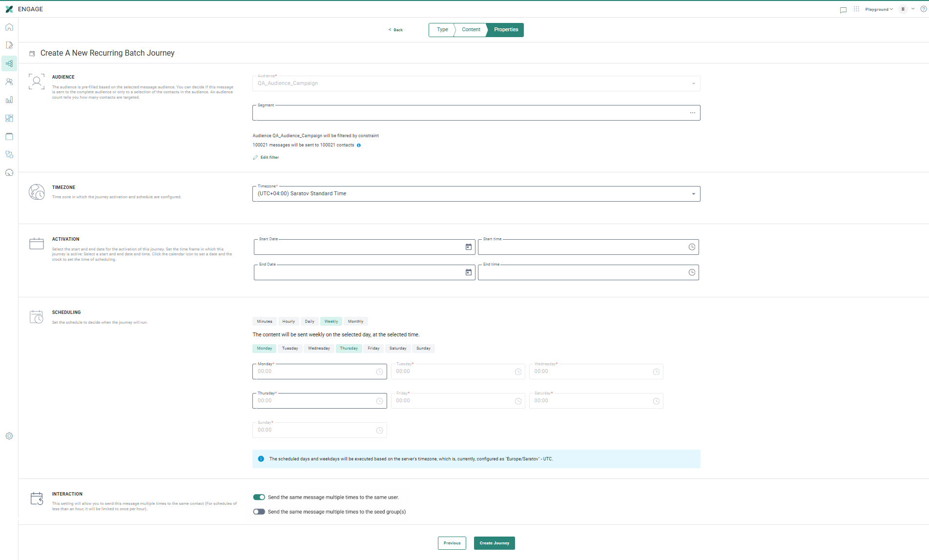
Task: Click the Edit filter link
Action: [x=269, y=158]
